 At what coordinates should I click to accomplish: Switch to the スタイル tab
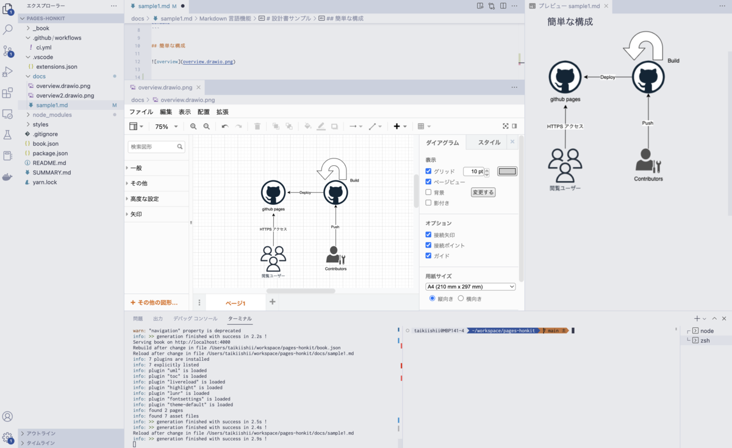[489, 143]
